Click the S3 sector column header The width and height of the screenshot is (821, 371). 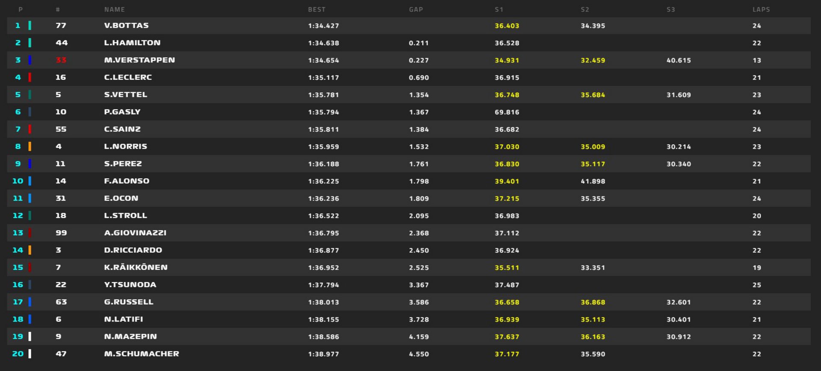tap(670, 9)
